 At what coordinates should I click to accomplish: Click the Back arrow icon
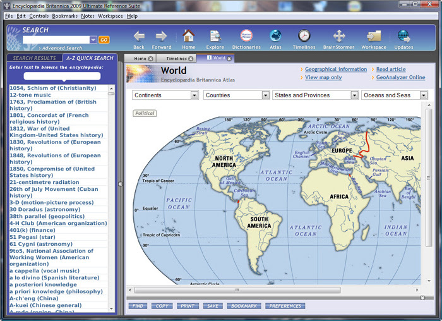[139, 36]
